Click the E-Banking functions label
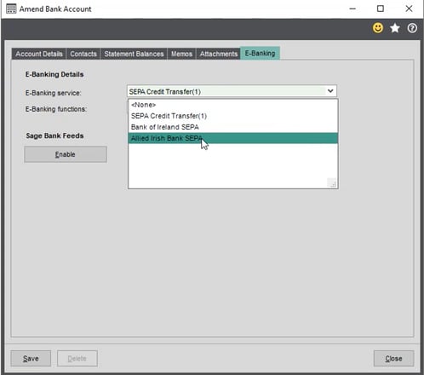The image size is (424, 375). point(56,109)
